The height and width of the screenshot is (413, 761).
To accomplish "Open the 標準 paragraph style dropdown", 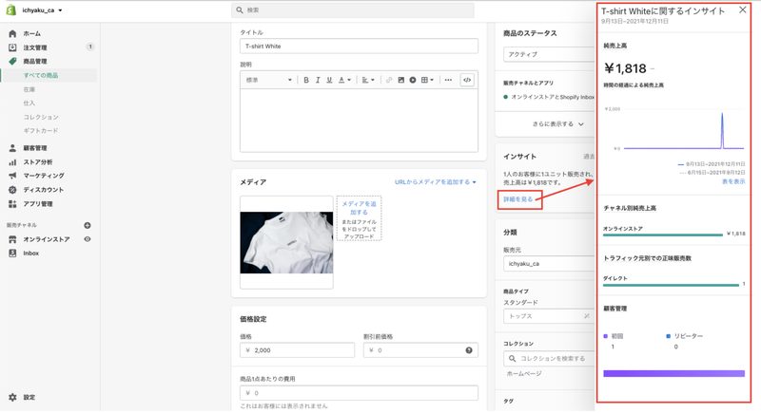I will click(269, 80).
